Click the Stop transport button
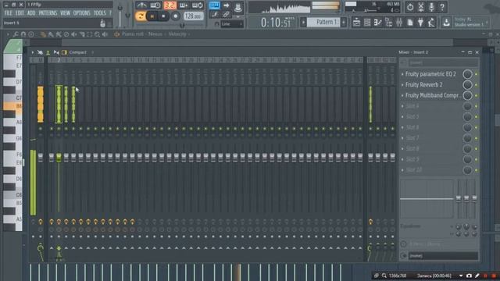500x281 pixels. click(x=163, y=16)
